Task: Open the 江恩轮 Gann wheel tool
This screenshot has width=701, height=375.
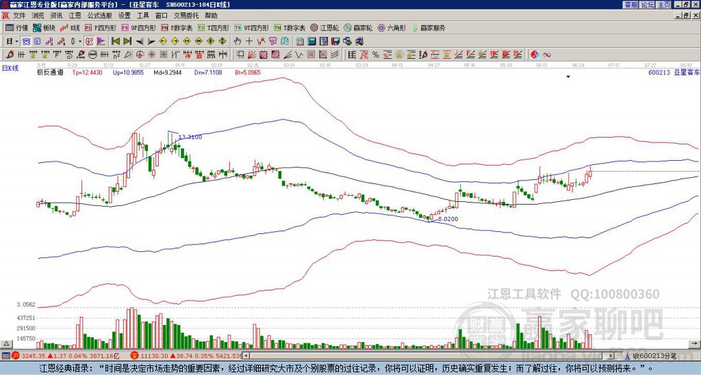Action: [x=324, y=27]
